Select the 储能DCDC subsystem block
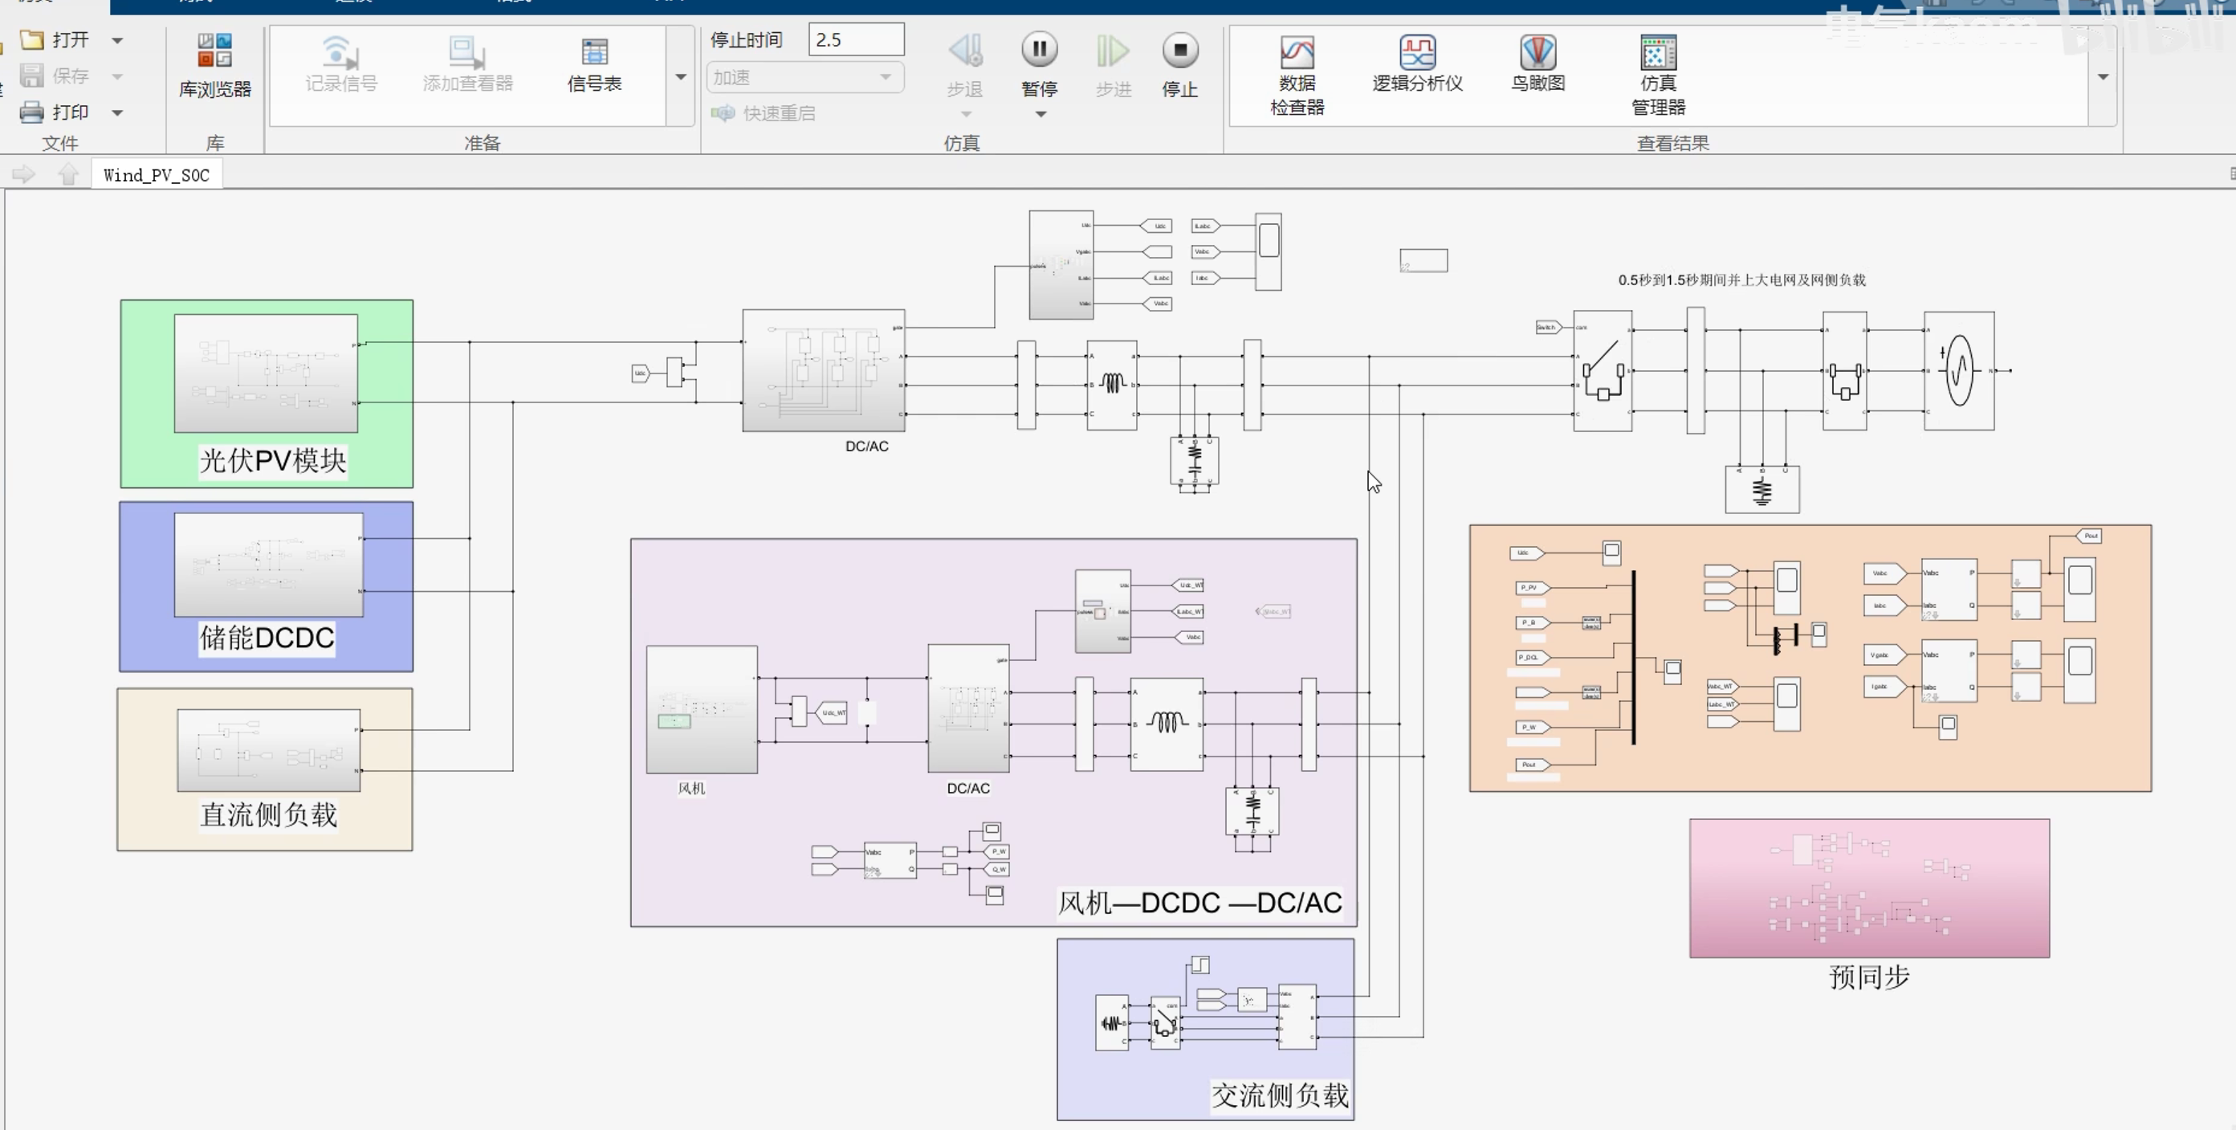 click(268, 565)
